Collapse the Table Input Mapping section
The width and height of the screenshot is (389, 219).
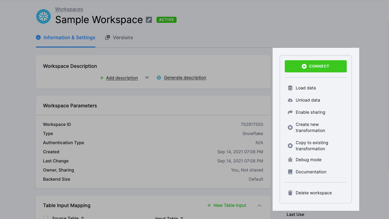coord(260,205)
